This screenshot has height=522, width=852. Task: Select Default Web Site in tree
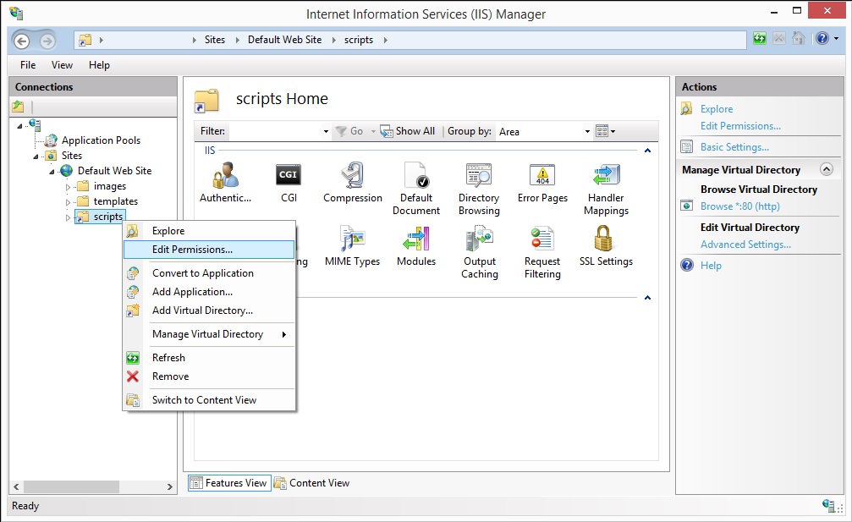coord(115,171)
